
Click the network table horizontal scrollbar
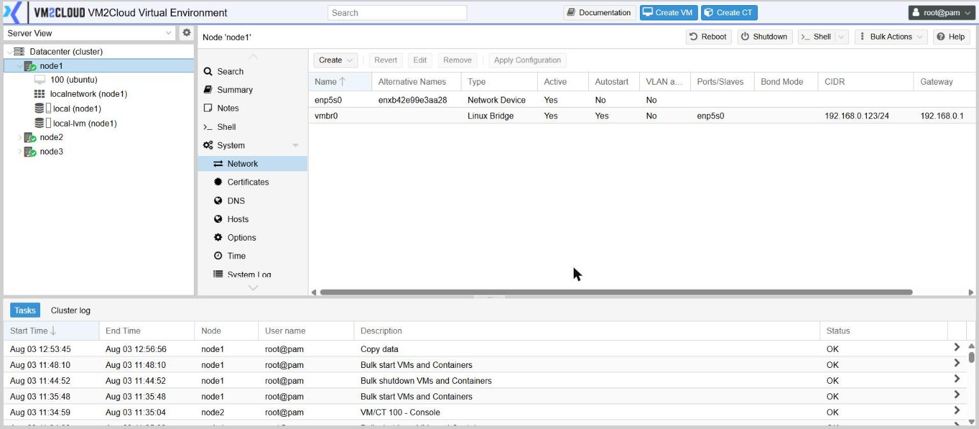pos(616,292)
